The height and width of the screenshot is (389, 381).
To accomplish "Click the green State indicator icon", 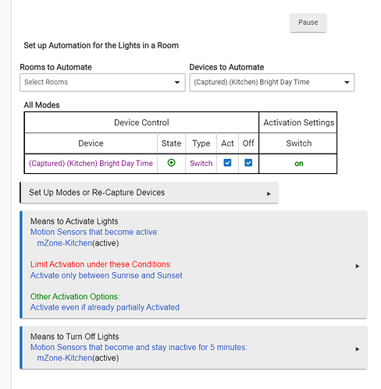I will pos(171,163).
